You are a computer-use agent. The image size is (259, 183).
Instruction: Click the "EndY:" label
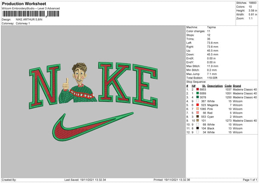190,62
